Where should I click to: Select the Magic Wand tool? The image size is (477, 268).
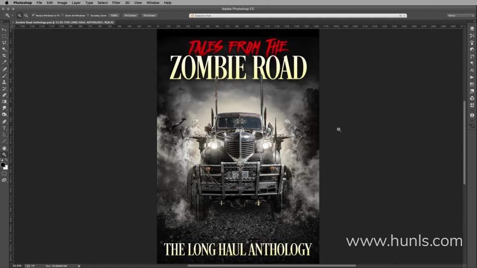(4, 49)
